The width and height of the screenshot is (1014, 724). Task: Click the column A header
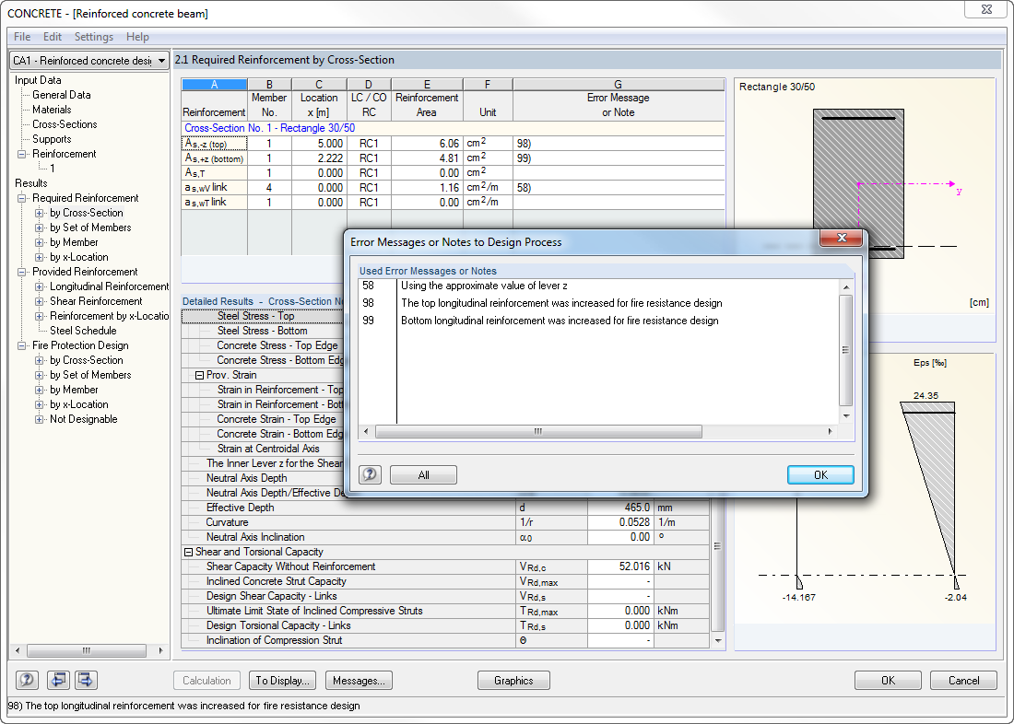tap(214, 85)
